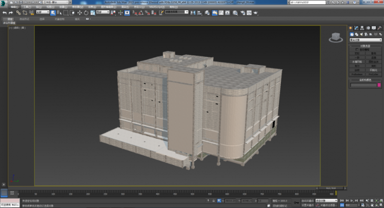Click the Undo arrow in main toolbar
The height and width of the screenshot is (208, 384).
point(4,12)
